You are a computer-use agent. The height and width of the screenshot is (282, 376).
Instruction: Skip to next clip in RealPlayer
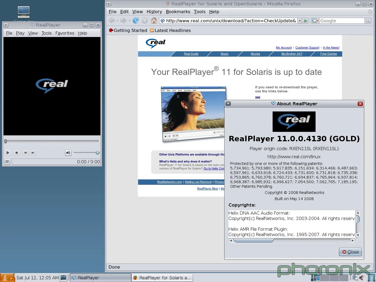[x=33, y=153]
